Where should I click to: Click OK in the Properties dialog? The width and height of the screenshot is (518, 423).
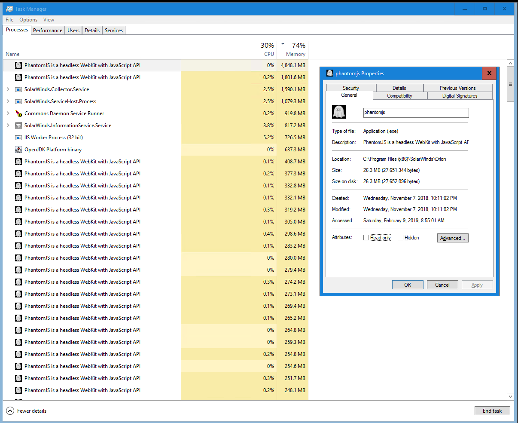(x=408, y=285)
